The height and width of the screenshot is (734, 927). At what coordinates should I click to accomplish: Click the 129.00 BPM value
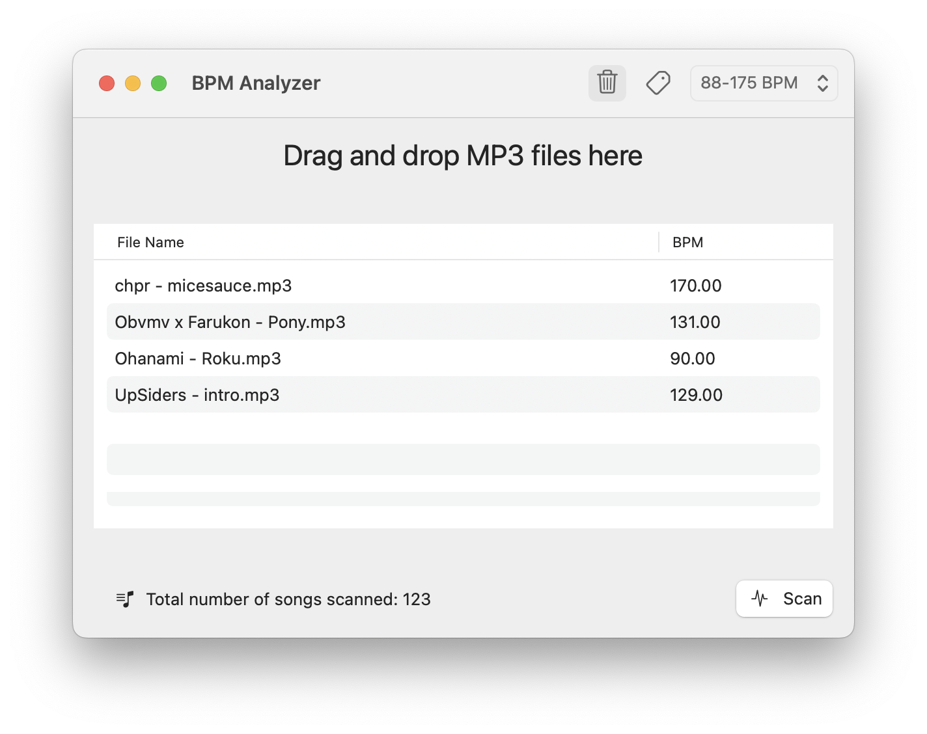[x=696, y=395]
